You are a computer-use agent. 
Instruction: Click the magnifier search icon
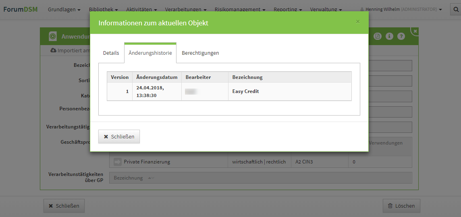coord(456,10)
